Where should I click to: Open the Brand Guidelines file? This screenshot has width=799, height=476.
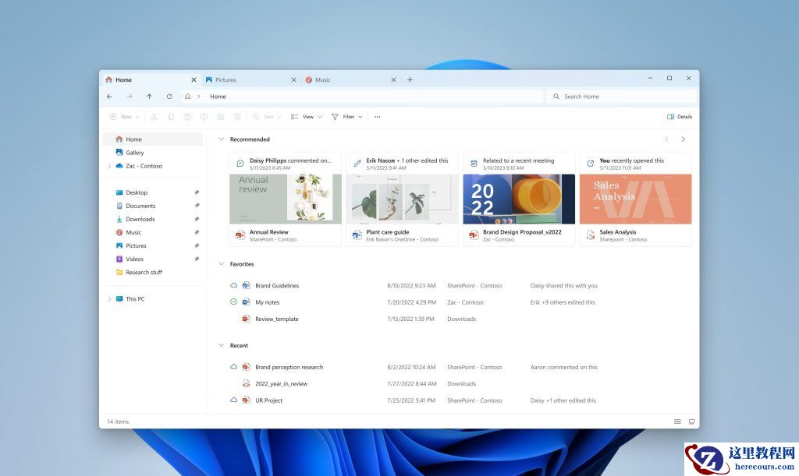(x=277, y=285)
